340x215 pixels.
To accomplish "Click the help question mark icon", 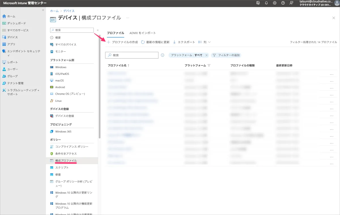I will [x=283, y=3].
